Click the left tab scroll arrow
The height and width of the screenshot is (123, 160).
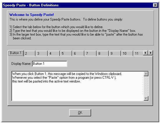145,53
